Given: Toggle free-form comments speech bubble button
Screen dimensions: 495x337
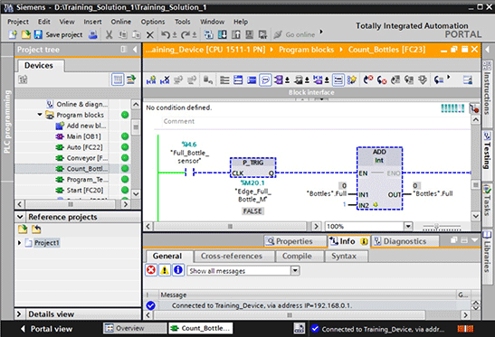Looking at the screenshot, I should coord(265,80).
